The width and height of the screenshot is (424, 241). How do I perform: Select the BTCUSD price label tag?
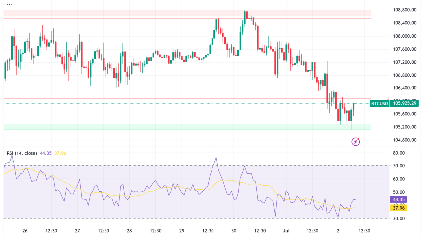379,103
